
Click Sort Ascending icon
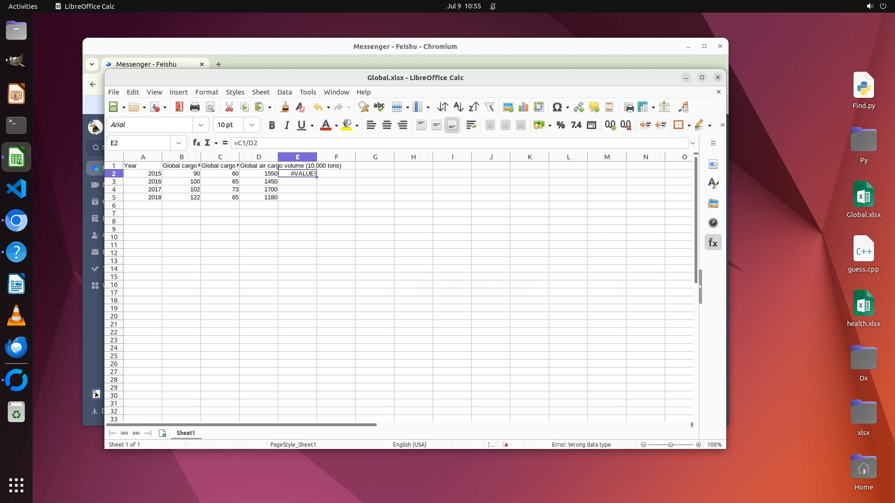pos(458,107)
